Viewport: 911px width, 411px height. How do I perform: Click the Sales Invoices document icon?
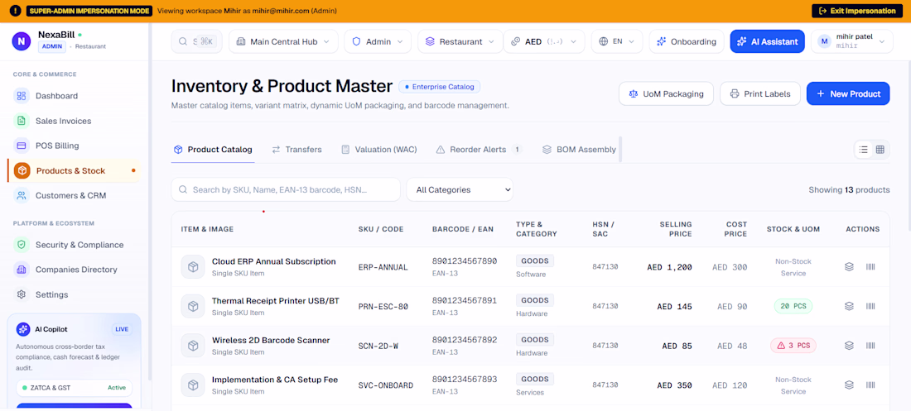22,121
